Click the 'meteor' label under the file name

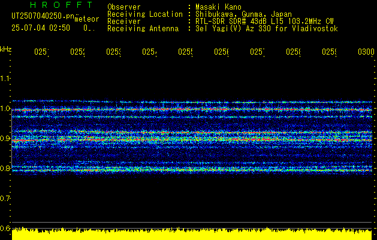click(x=87, y=19)
